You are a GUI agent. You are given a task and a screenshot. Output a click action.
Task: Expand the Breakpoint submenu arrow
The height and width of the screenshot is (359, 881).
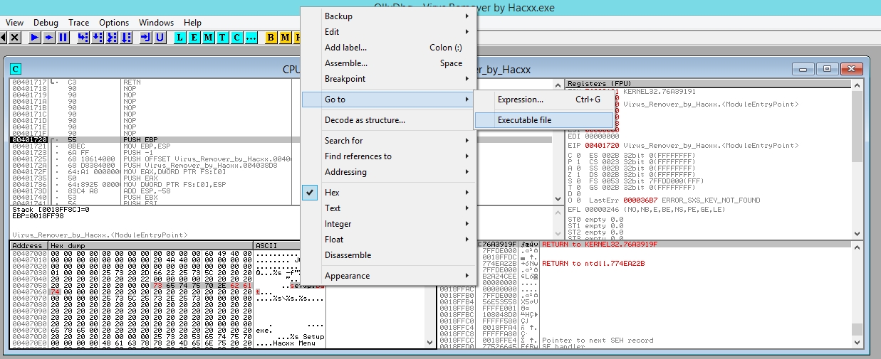pyautogui.click(x=467, y=79)
